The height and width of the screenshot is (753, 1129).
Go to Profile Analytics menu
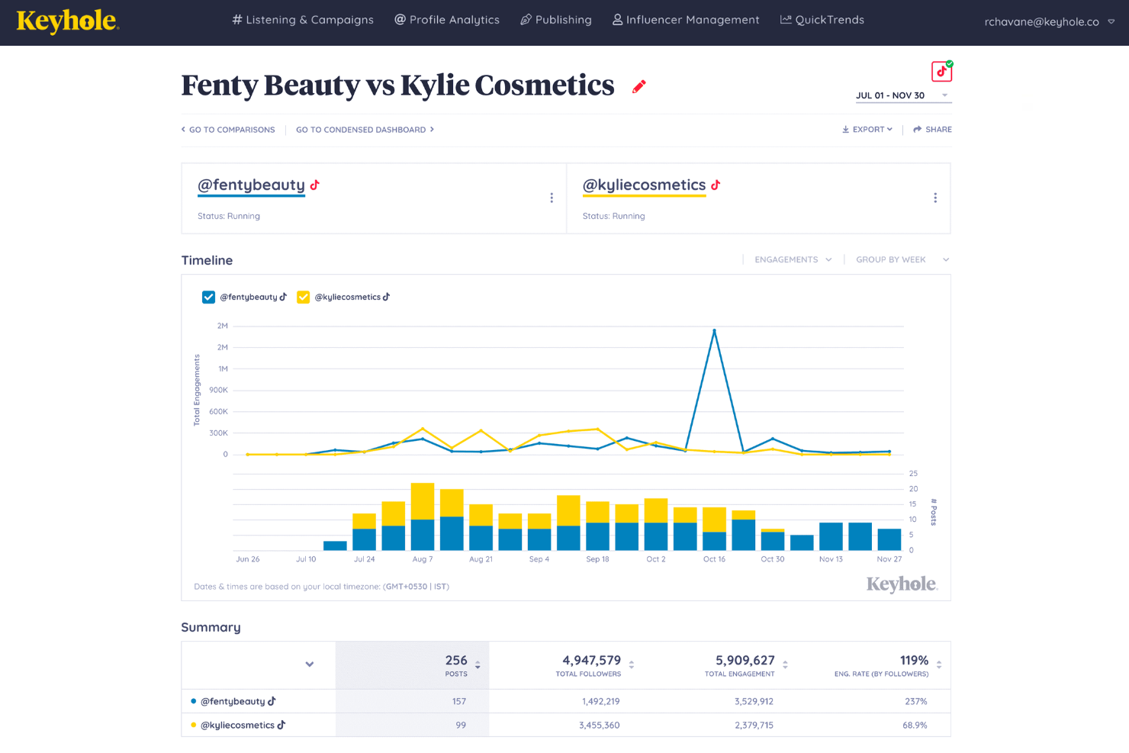point(447,20)
